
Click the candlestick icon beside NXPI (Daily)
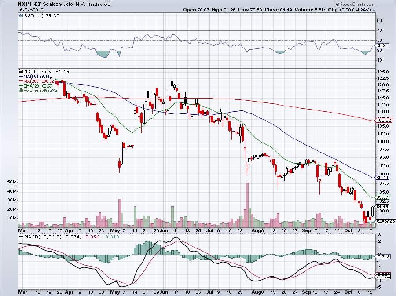[x=21, y=71]
